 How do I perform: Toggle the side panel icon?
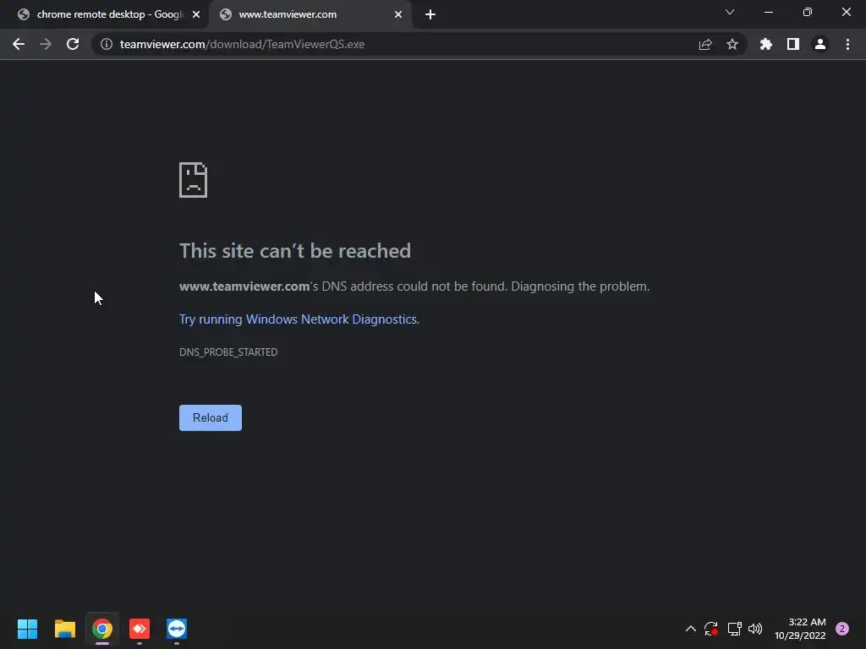coord(793,44)
